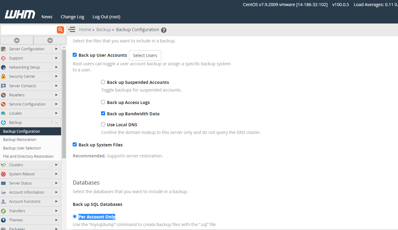Select the Per Account Only radio option

[x=75, y=217]
